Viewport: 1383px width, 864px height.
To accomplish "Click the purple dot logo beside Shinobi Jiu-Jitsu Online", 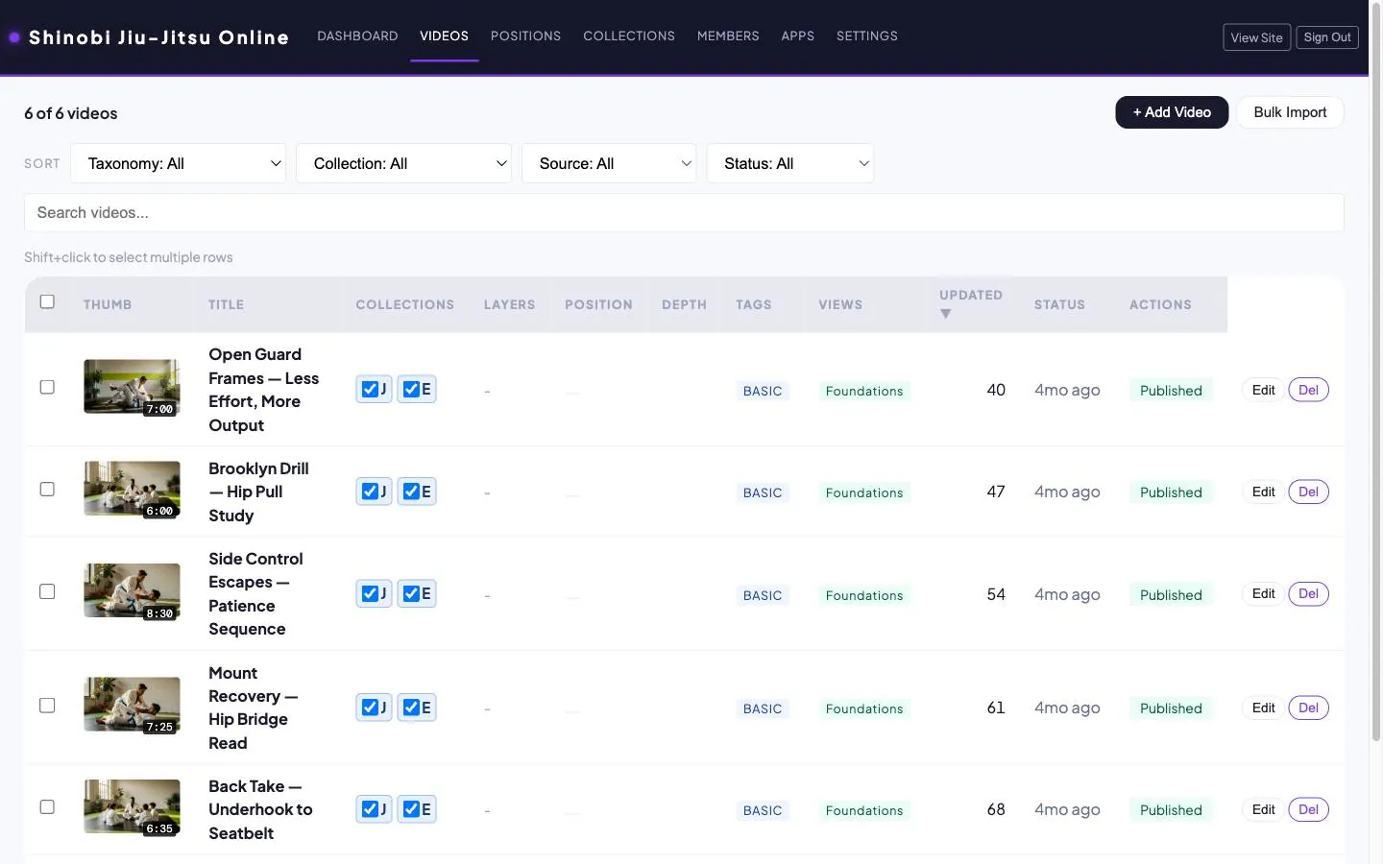I will point(14,37).
